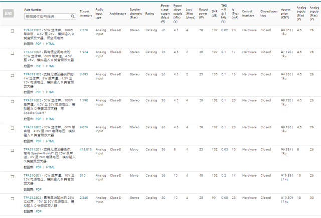Image resolution: width=321 pixels, height=218 pixels.
Task: Click the grey compare button in header
Action: [x=8, y=13]
